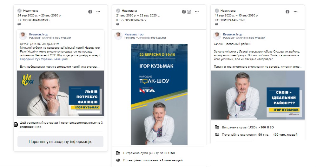Screen dimensions: 317x167
Task: Click the Facebook icon next to Instagram icon
Action: [x=184, y=12]
